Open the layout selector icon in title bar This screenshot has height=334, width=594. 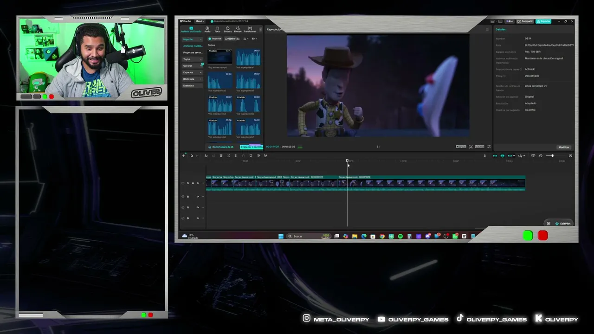pos(493,21)
